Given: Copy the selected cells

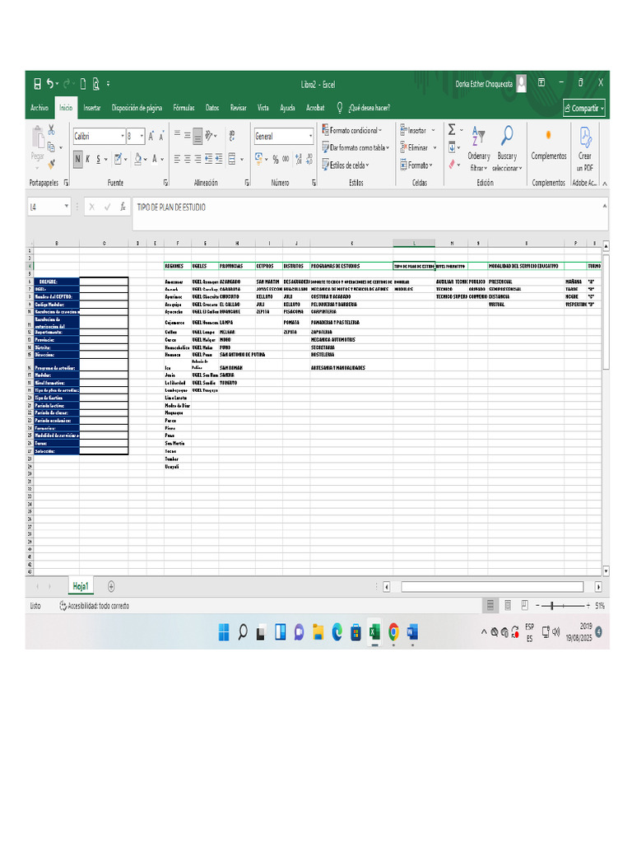Looking at the screenshot, I should pyautogui.click(x=51, y=147).
